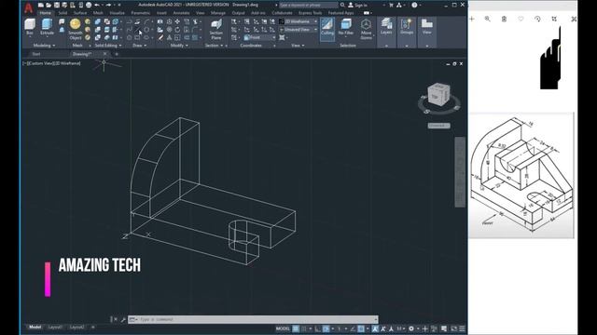Click the Smooth Object mesh tool
The height and width of the screenshot is (335, 597).
tap(76, 29)
